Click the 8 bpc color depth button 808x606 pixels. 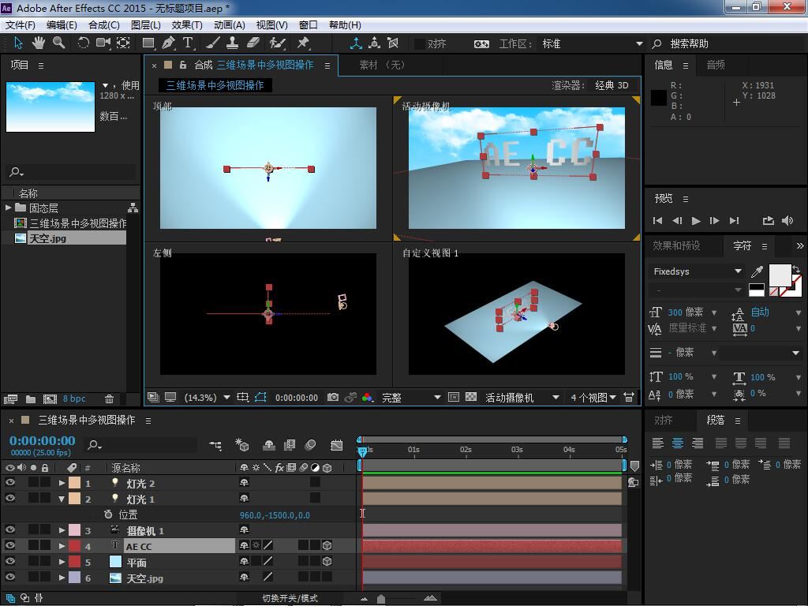pos(74,398)
